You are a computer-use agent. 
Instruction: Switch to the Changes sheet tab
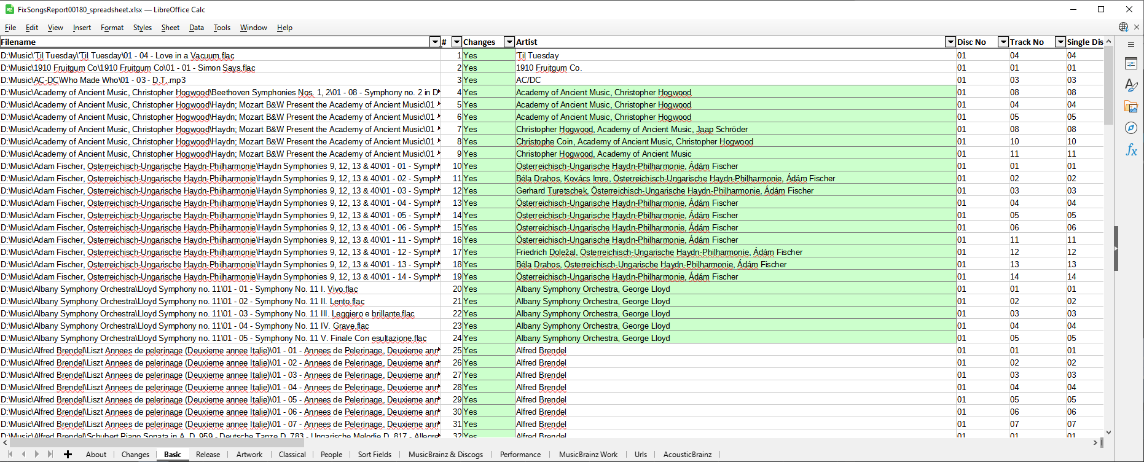point(135,455)
